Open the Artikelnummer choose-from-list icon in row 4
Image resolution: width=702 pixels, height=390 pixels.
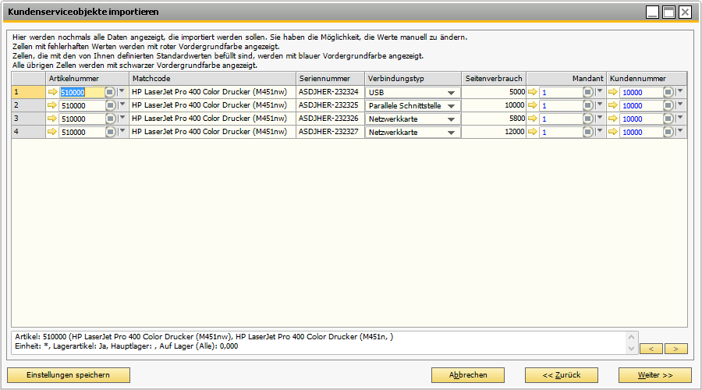tap(110, 132)
